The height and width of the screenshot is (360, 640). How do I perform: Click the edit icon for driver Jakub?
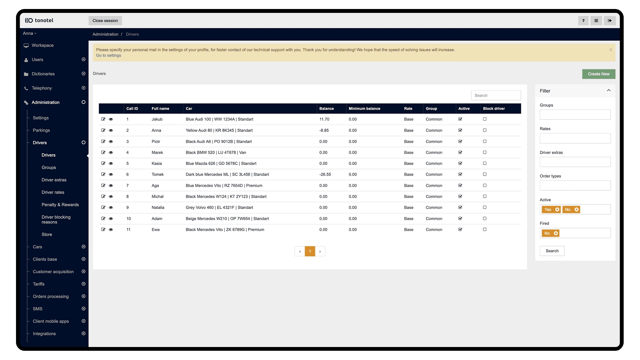103,119
